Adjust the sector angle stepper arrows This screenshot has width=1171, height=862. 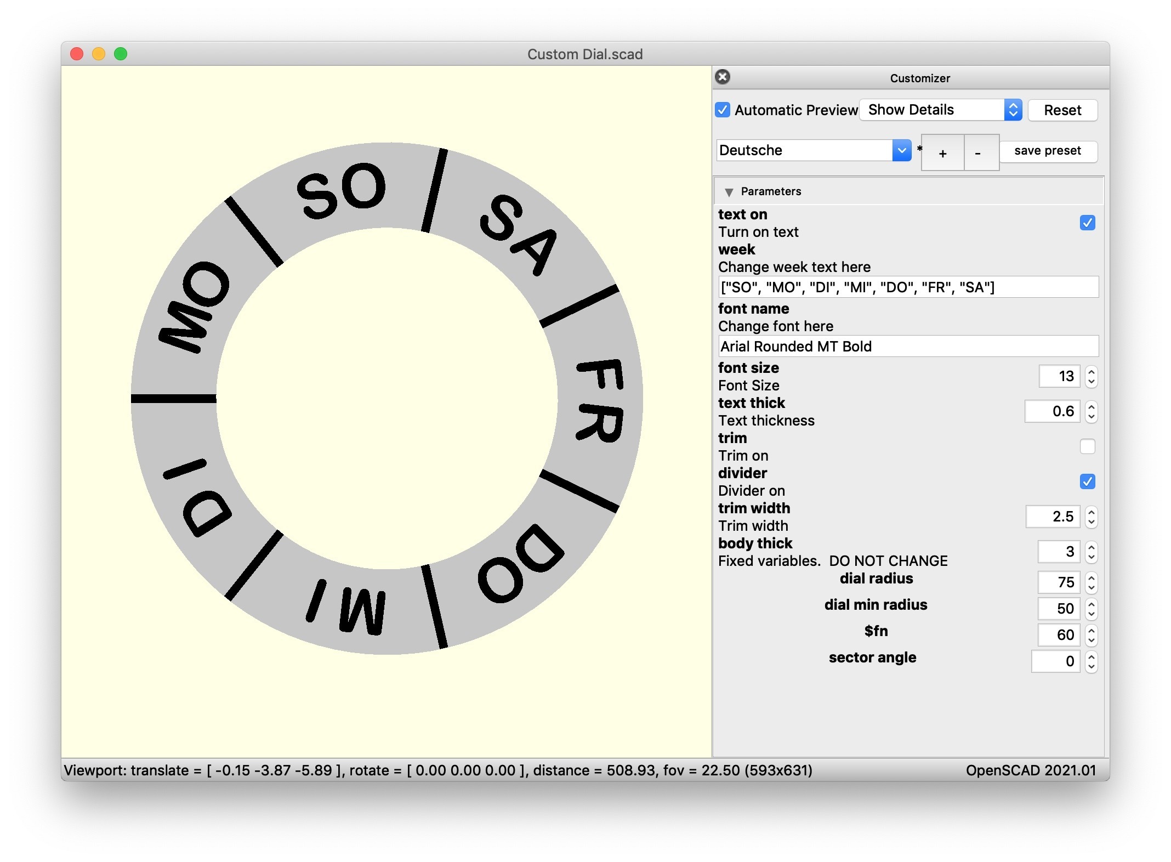(x=1091, y=661)
